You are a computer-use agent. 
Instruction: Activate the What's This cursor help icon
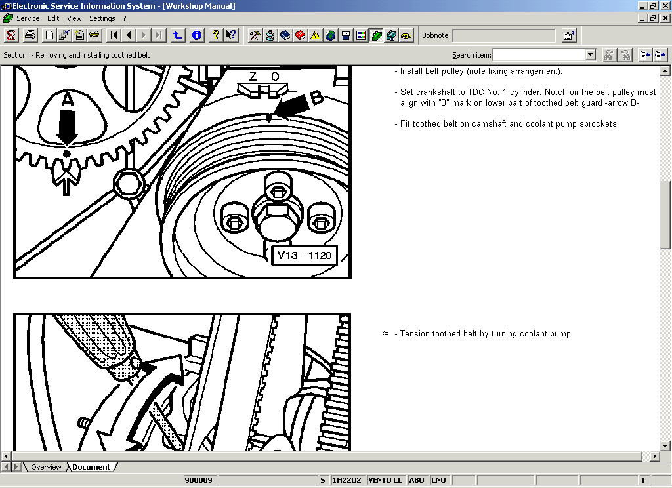pos(231,35)
